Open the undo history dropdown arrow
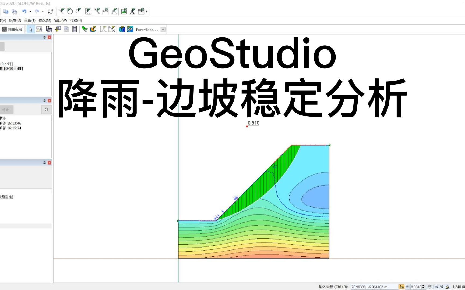This screenshot has width=465, height=290. coord(30,12)
